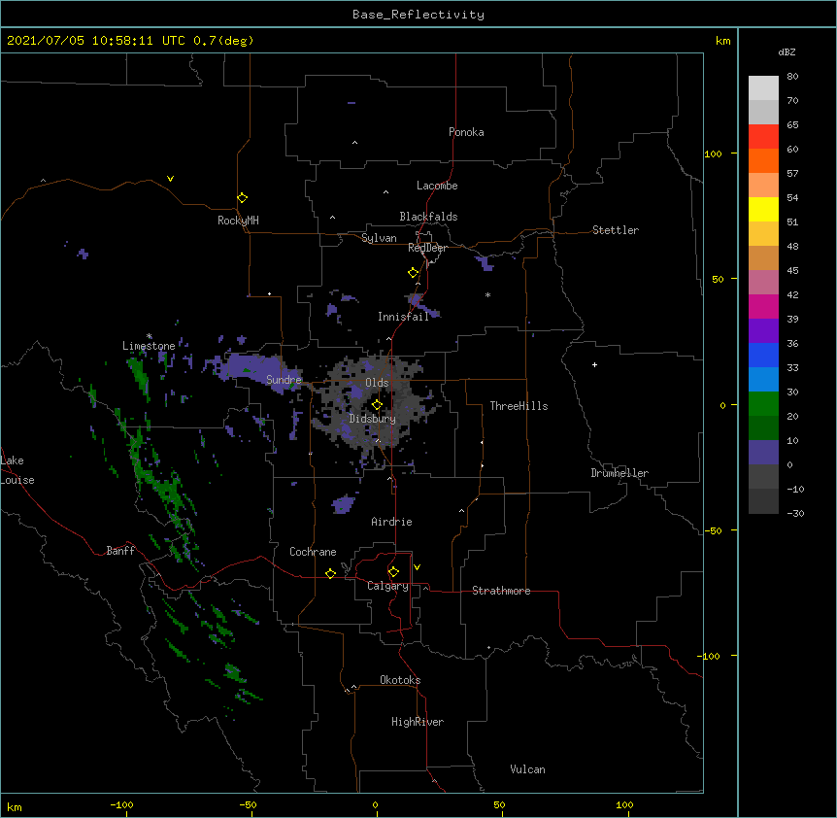Click the white asterisk marker east of Innisfail

pos(487,294)
